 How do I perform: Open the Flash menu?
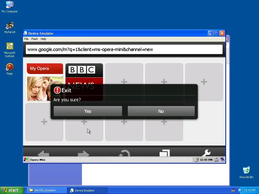pyautogui.click(x=34, y=39)
